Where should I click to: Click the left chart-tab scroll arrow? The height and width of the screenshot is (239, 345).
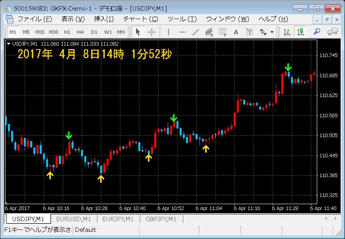coord(326,218)
